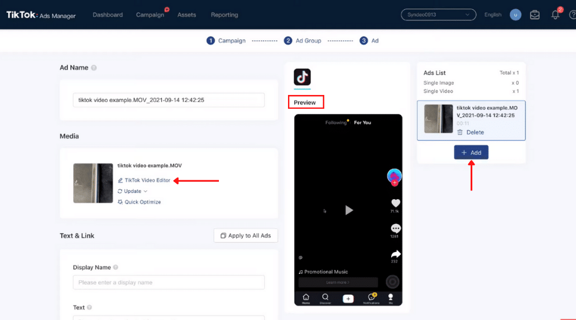Click the Notifications icon in preview

[x=371, y=298]
